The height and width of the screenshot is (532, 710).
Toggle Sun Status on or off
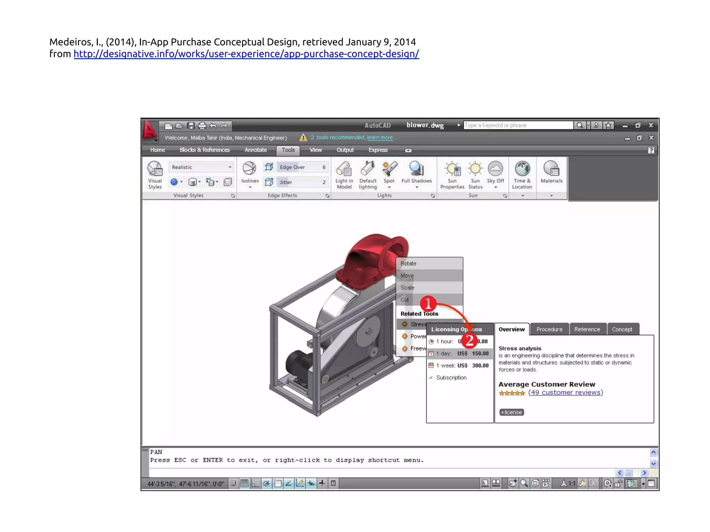(475, 169)
